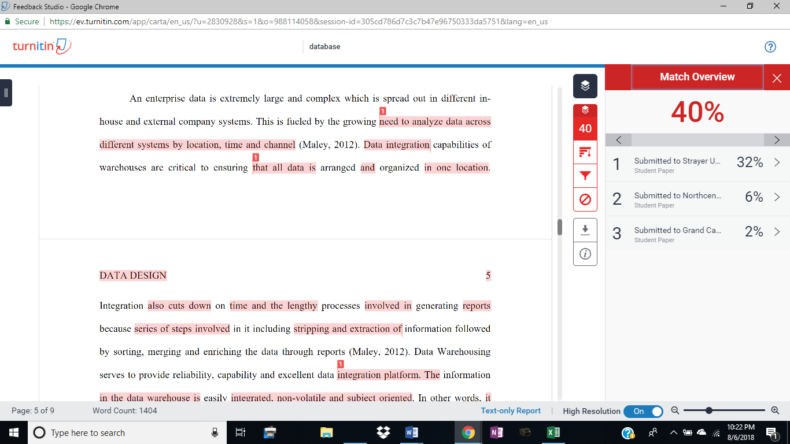Switch to Excel in the taskbar
790x444 pixels.
click(553, 432)
